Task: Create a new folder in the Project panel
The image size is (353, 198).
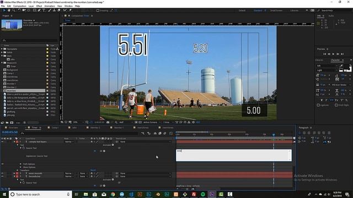Action: pyautogui.click(x=7, y=123)
